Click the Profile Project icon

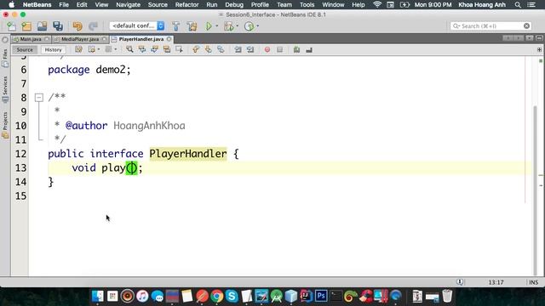point(249,26)
